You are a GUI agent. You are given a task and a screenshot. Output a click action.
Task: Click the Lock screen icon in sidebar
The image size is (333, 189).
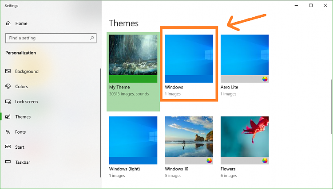(x=8, y=102)
